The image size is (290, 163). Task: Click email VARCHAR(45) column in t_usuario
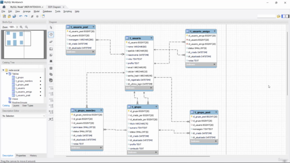coord(137,67)
